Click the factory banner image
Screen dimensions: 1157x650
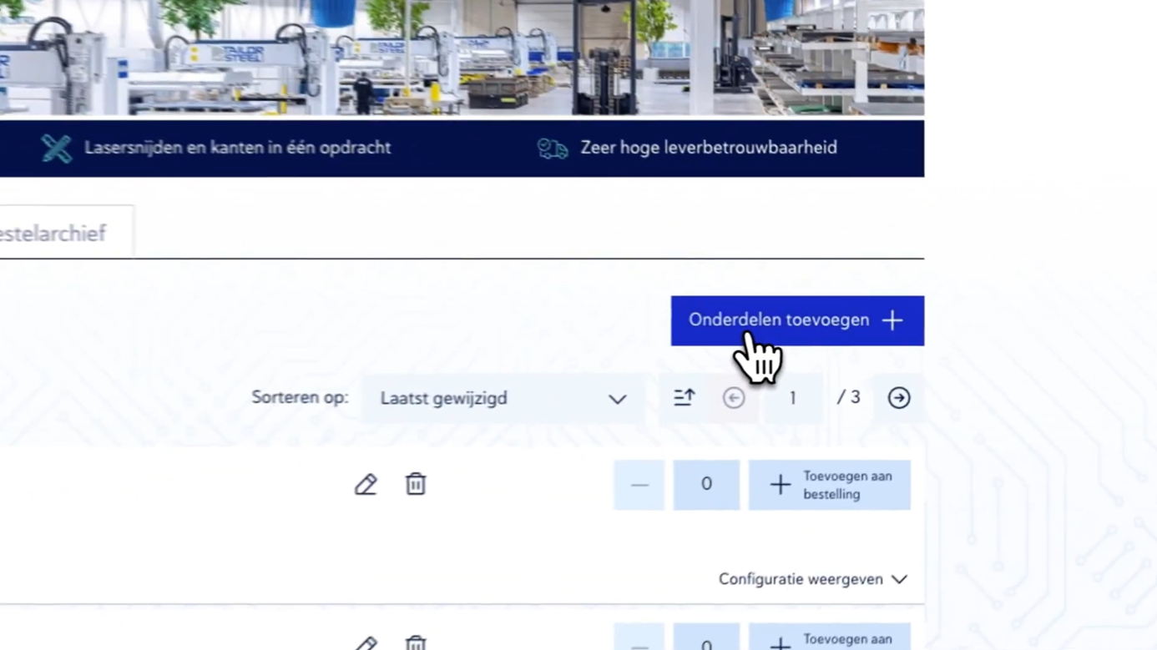(462, 57)
